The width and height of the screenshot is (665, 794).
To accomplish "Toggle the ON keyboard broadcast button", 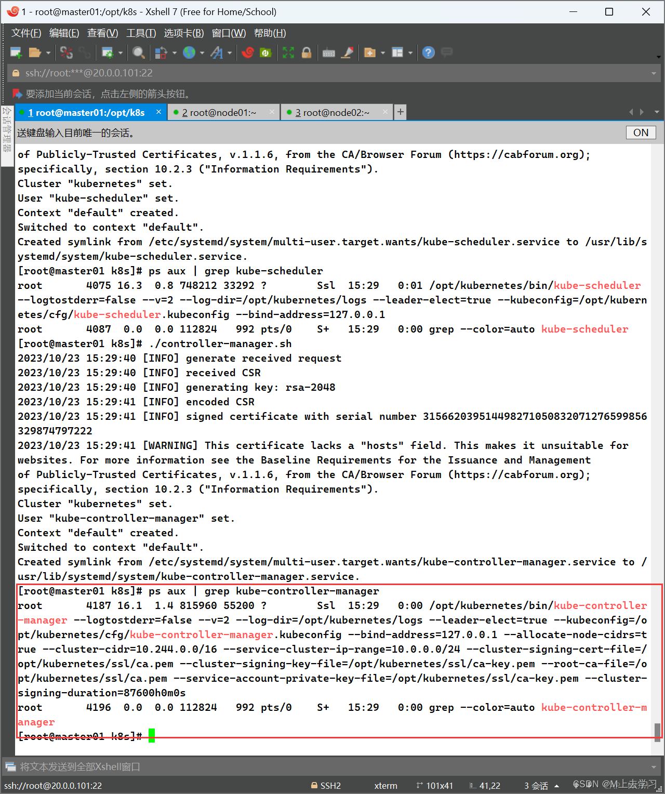I will point(641,133).
